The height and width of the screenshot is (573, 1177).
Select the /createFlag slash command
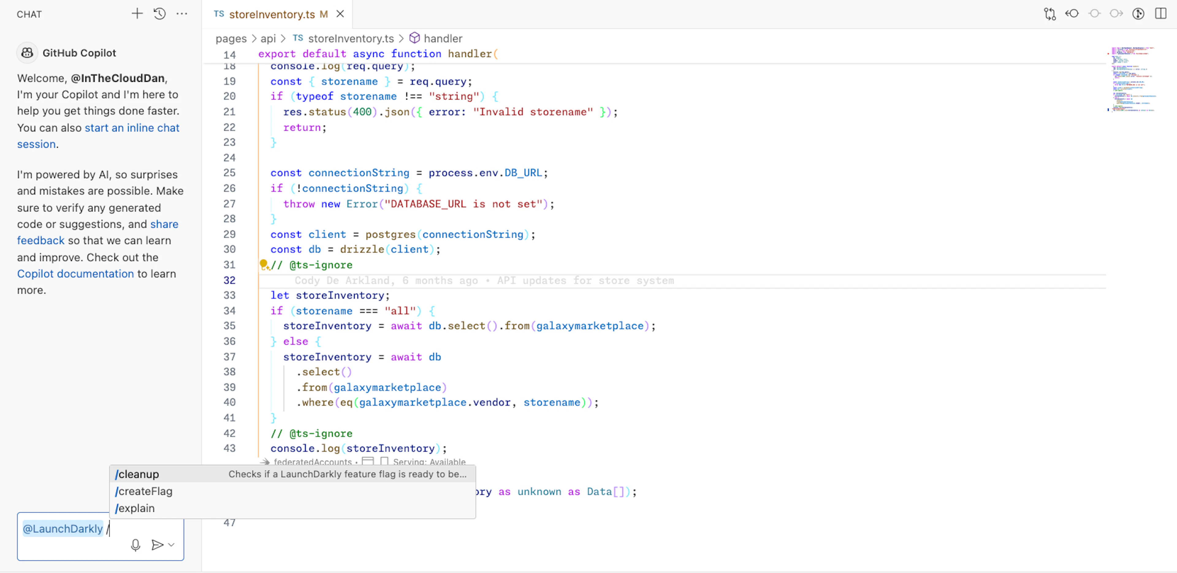point(292,491)
